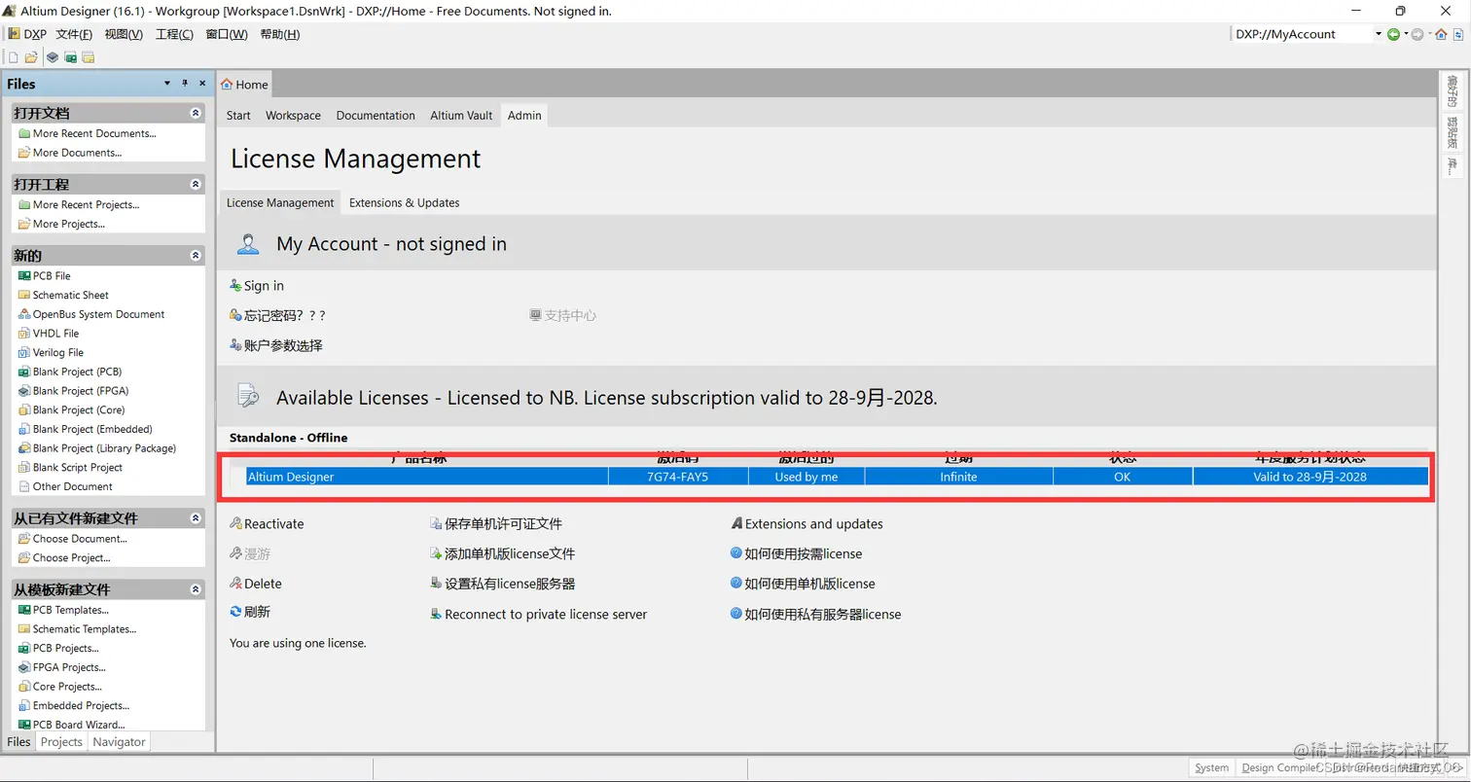Click the yellow workspace windows toolbar icon
1471x782 pixels.
tap(88, 57)
